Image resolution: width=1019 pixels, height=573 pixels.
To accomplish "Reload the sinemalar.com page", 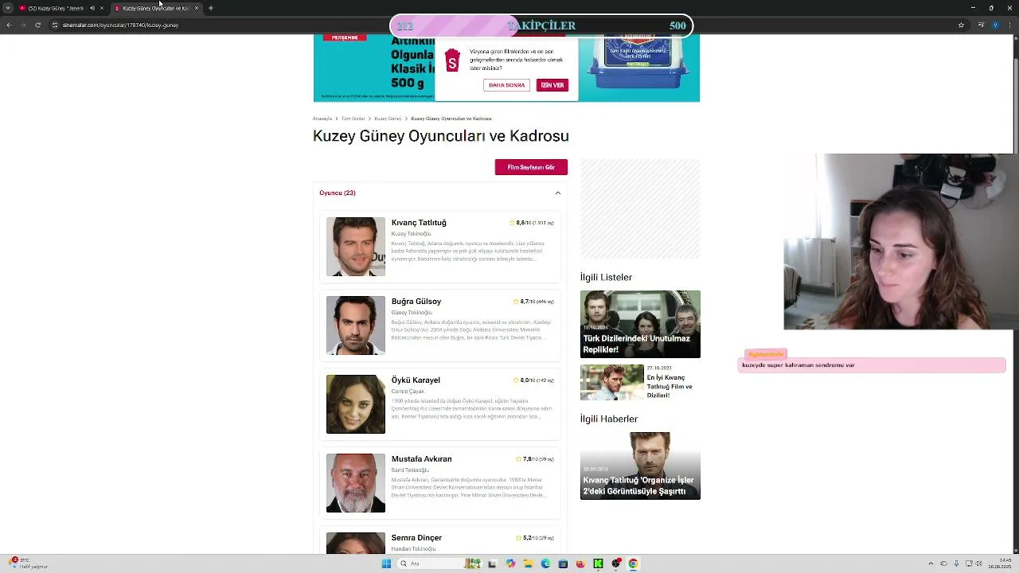I will point(37,25).
